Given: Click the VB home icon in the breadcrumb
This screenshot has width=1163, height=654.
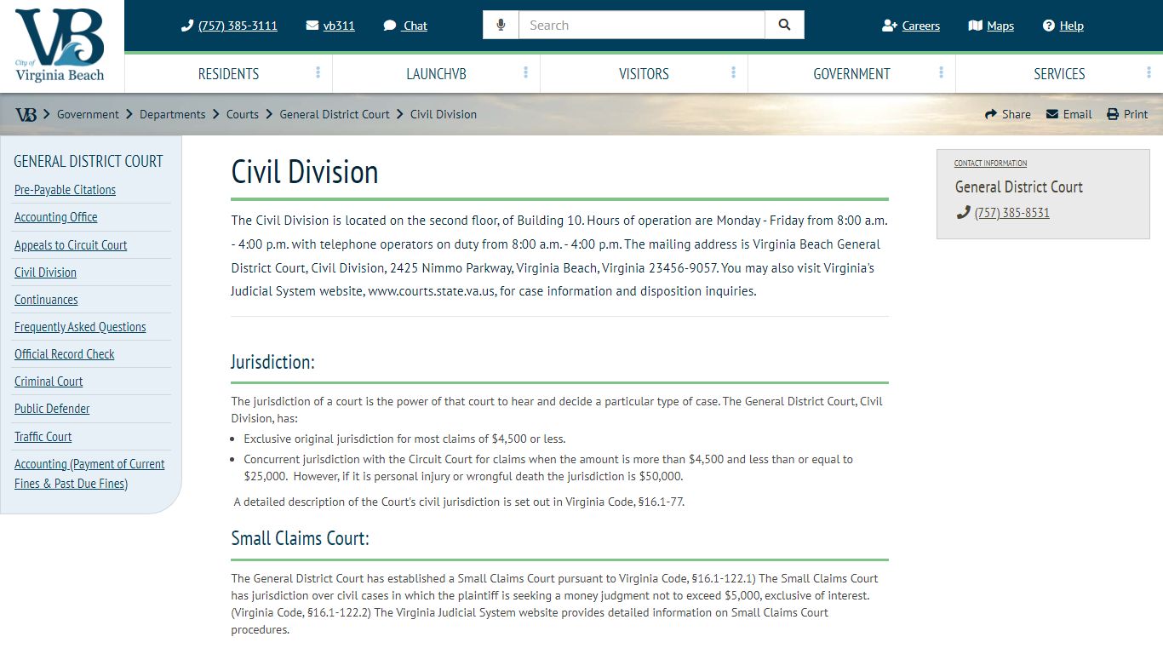Looking at the screenshot, I should [x=26, y=114].
